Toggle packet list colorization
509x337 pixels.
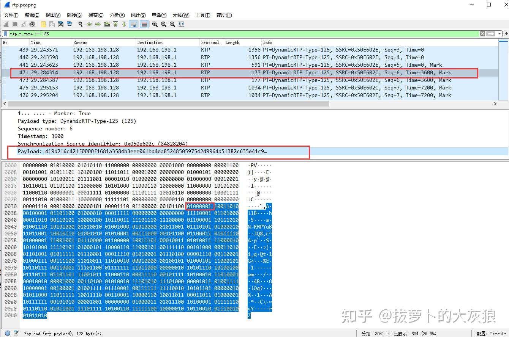pyautogui.click(x=144, y=24)
